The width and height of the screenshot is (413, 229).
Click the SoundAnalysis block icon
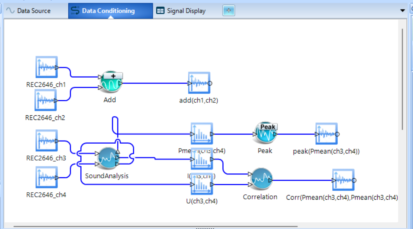point(107,158)
